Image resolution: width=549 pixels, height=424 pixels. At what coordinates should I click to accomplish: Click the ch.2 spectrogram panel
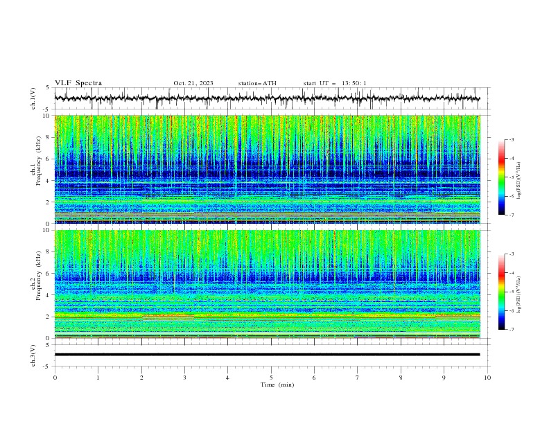tap(268, 284)
